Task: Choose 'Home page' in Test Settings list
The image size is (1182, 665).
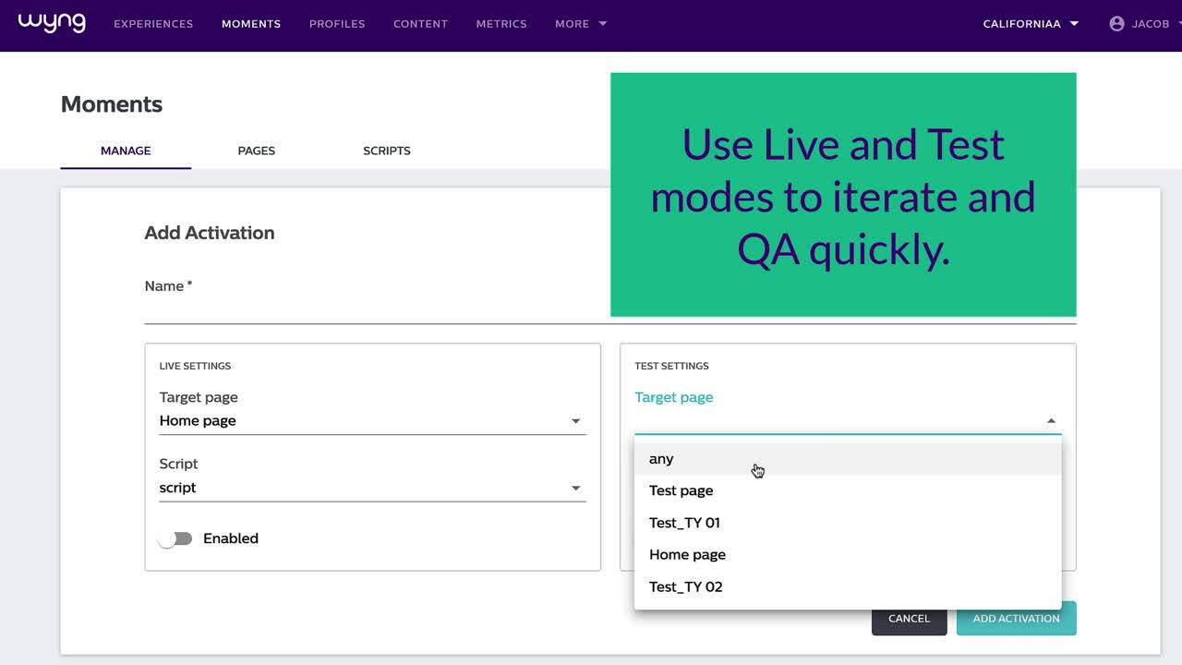Action: 848,555
